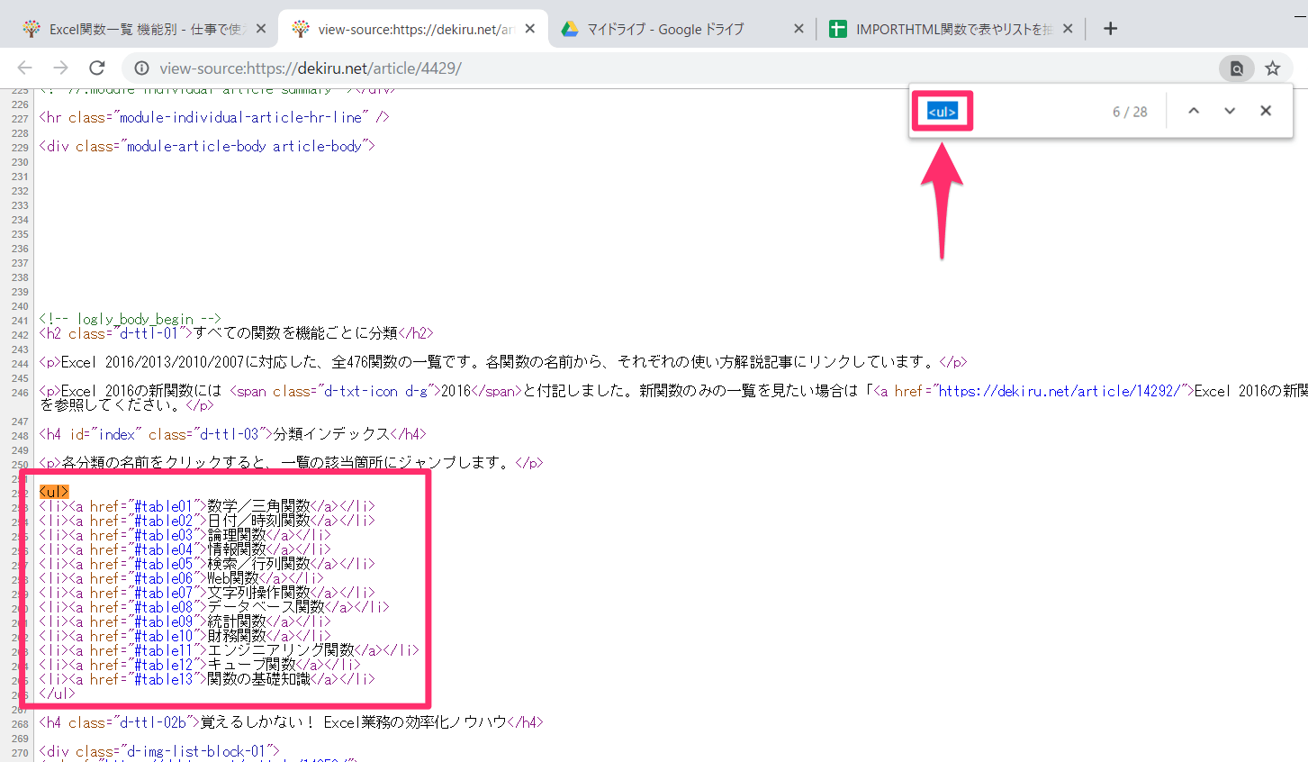This screenshot has height=762, width=1308.
Task: Close the Google ドライブ tab
Action: pos(798,29)
